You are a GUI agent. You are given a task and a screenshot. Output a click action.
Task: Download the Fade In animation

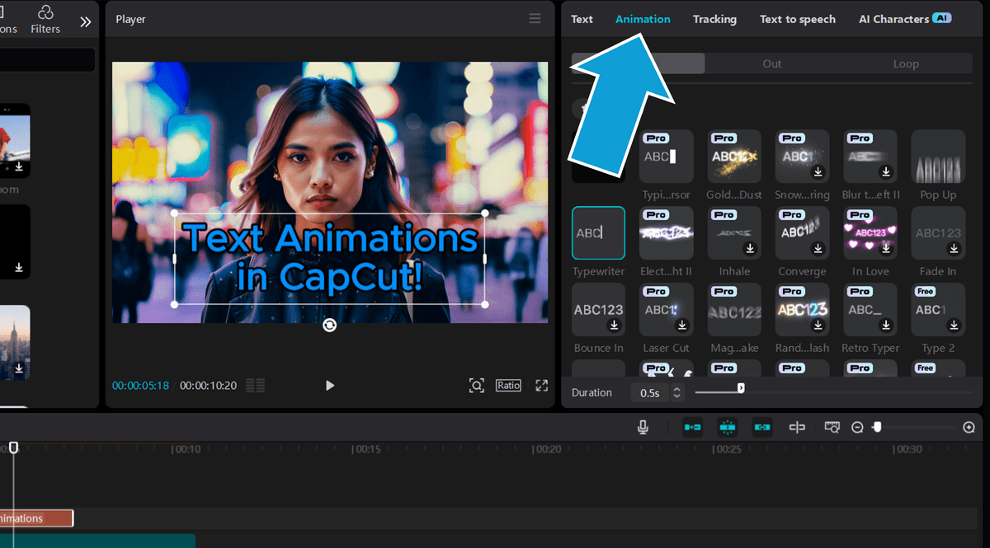click(x=954, y=248)
